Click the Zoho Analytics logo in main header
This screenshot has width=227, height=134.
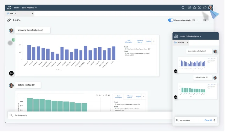pyautogui.click(x=9, y=8)
